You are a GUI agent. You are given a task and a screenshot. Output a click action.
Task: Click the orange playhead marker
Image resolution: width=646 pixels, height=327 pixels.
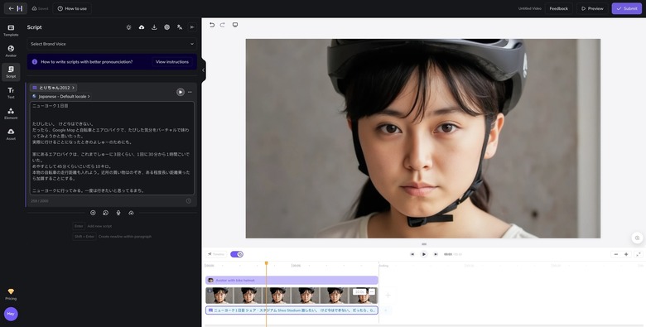click(x=266, y=262)
